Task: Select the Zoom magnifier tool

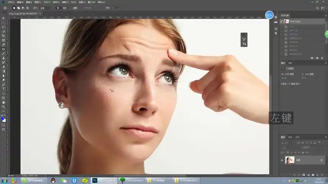Action: 4,107
